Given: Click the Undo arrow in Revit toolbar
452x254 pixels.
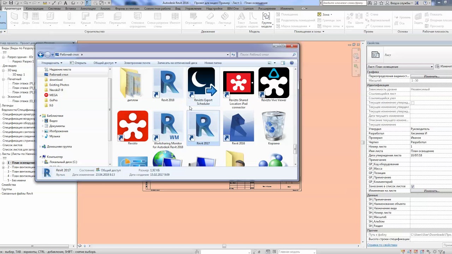Looking at the screenshot, I should tap(26, 3).
